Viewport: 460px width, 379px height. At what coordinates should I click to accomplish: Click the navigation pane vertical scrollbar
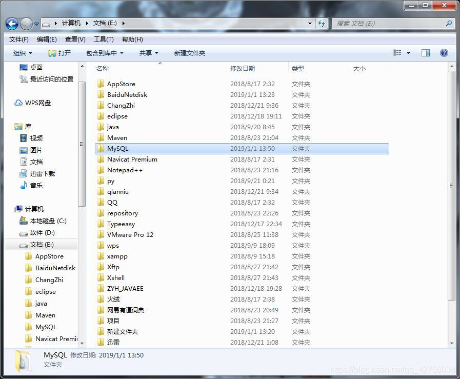tap(82, 144)
